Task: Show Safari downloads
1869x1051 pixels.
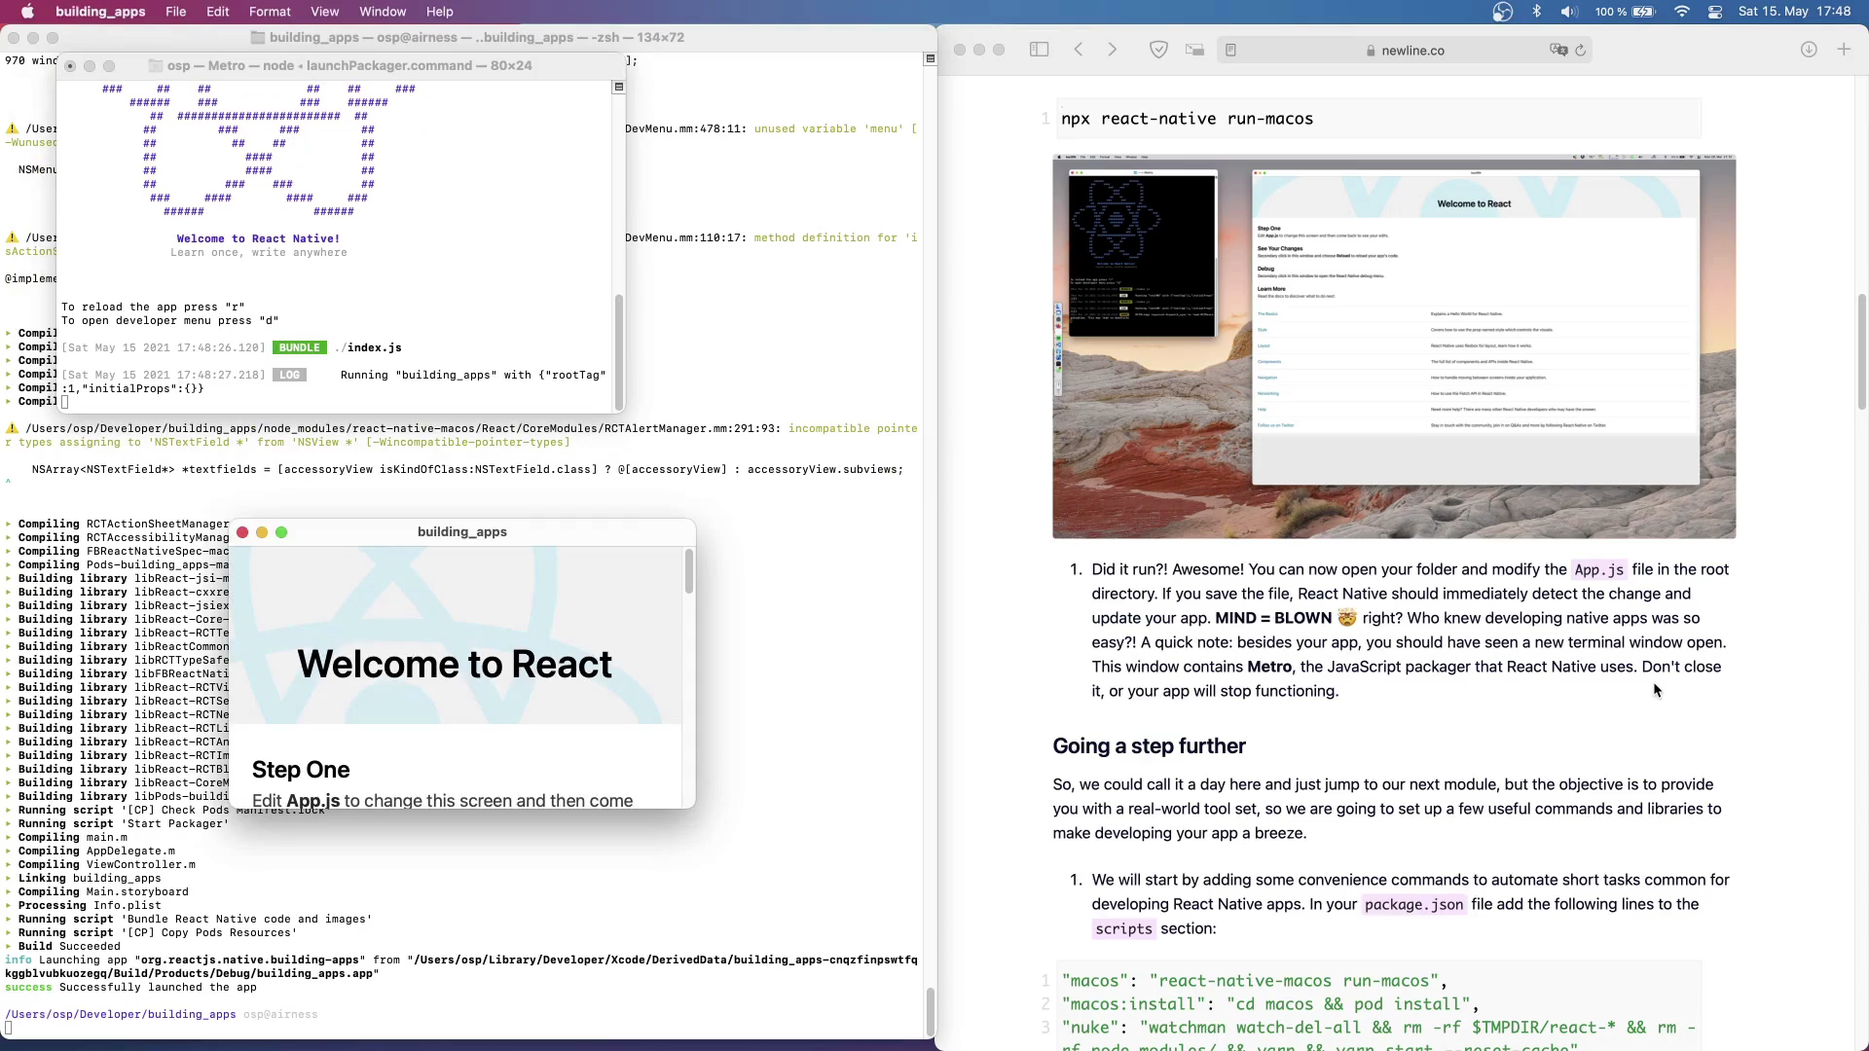Action: 1809,50
